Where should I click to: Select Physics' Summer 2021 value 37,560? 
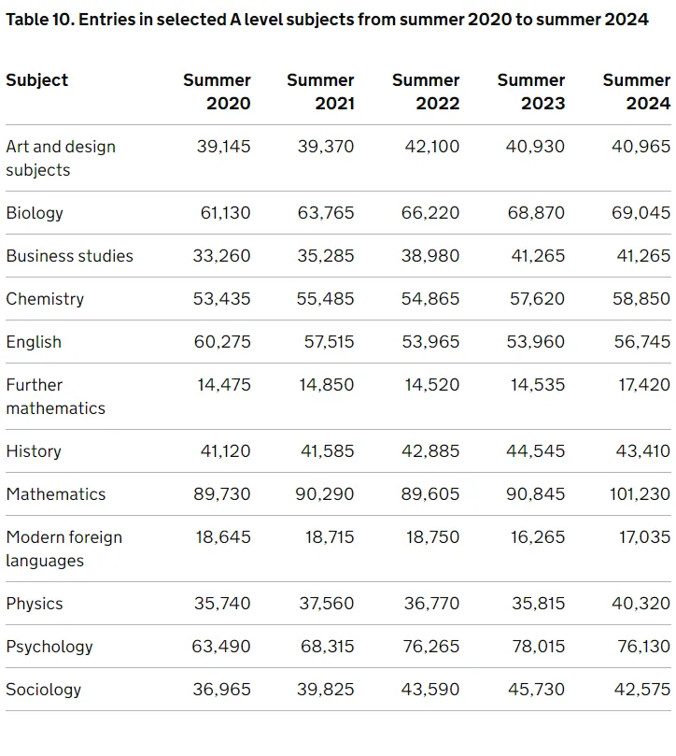click(x=326, y=604)
